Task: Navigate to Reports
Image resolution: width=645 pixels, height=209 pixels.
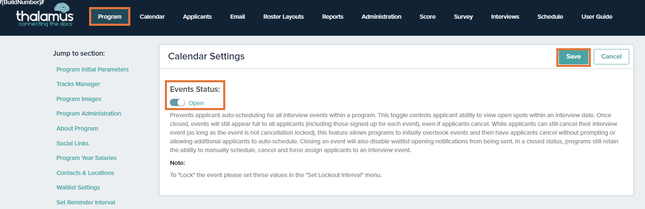Action: point(333,17)
